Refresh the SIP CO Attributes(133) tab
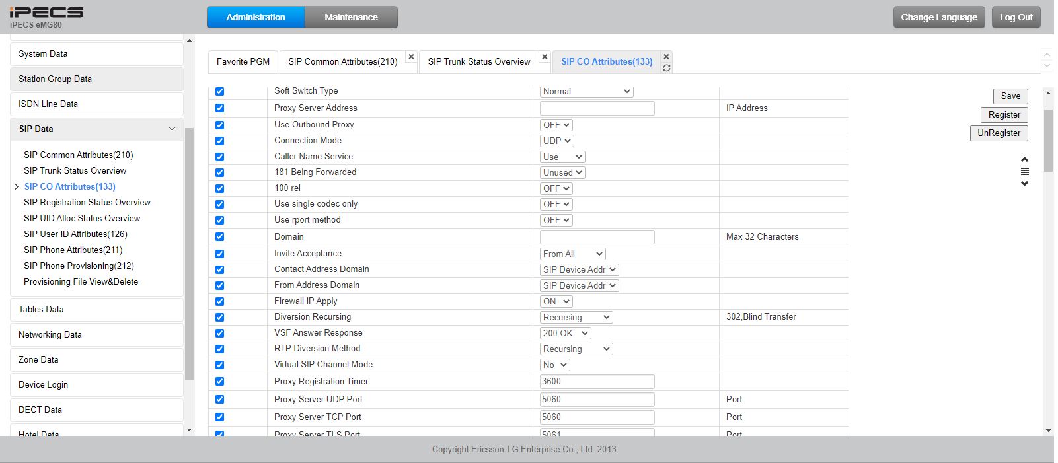 click(x=666, y=68)
